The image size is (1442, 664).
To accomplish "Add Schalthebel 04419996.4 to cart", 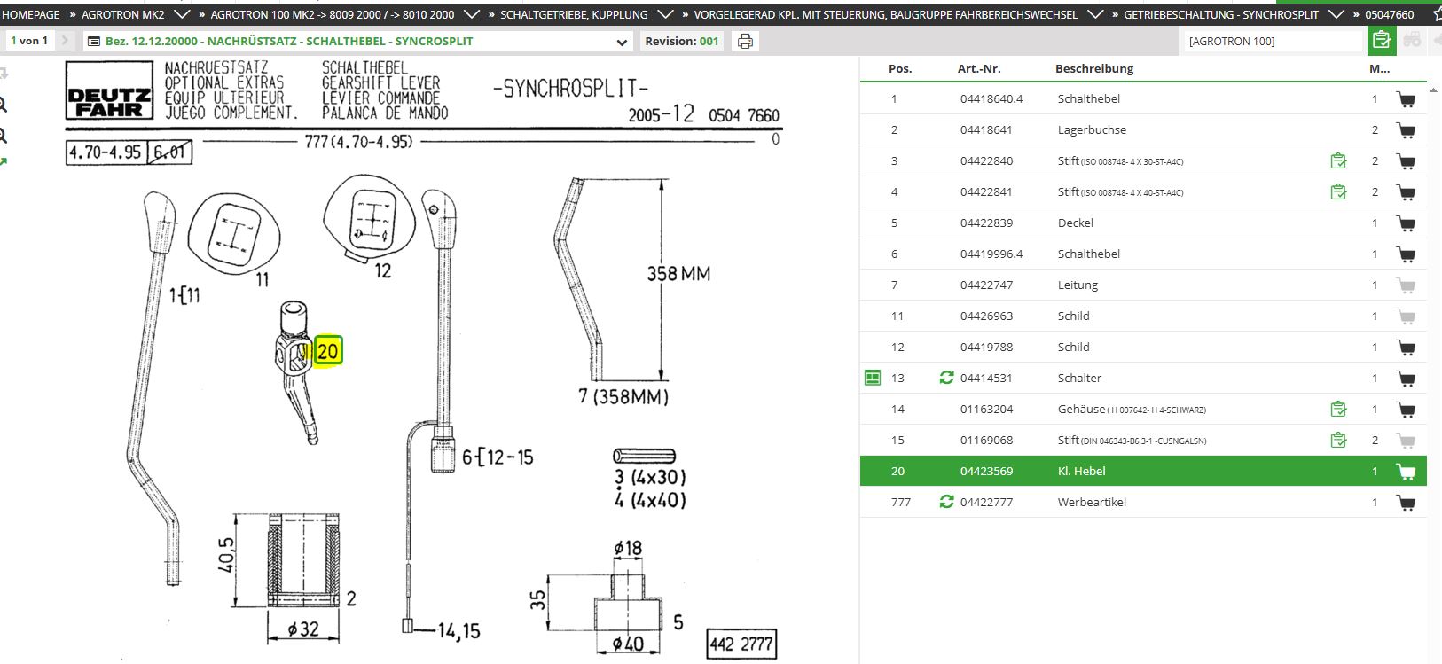I will (1406, 254).
